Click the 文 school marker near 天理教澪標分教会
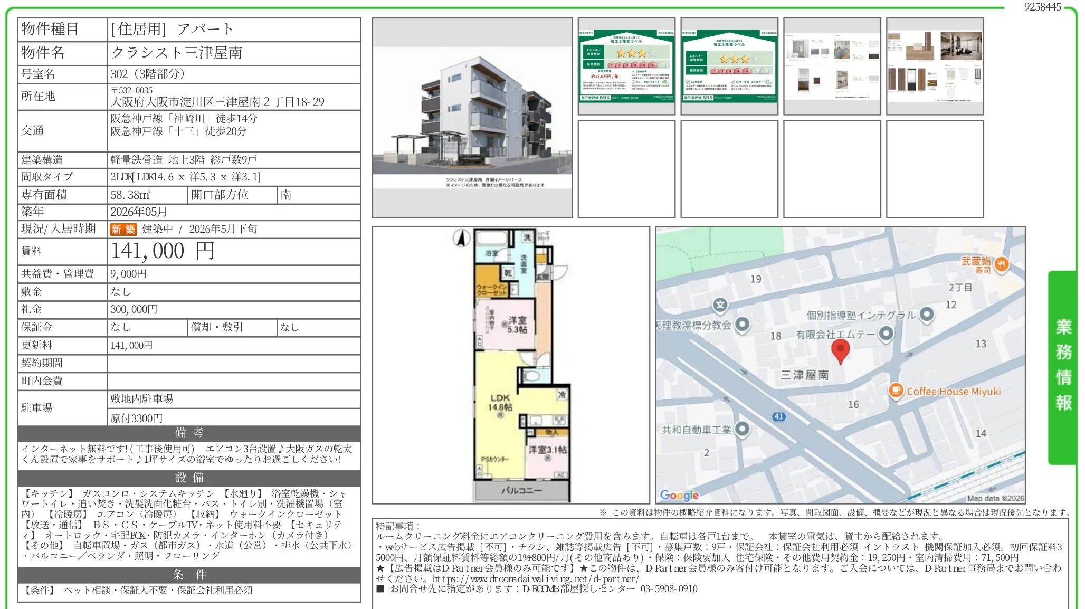 tap(720, 305)
